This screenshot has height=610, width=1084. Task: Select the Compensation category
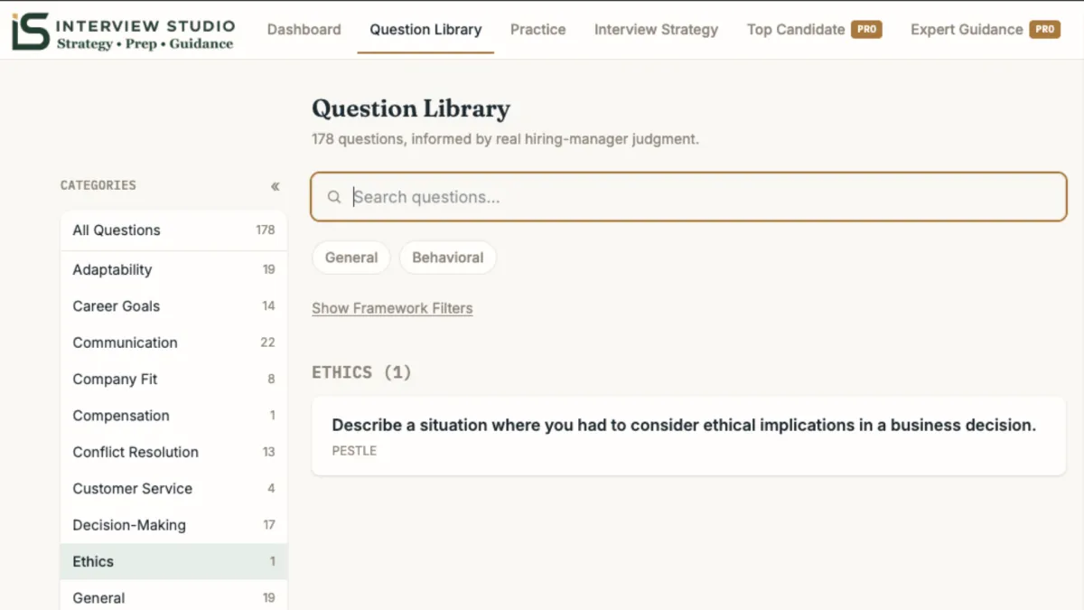point(173,416)
